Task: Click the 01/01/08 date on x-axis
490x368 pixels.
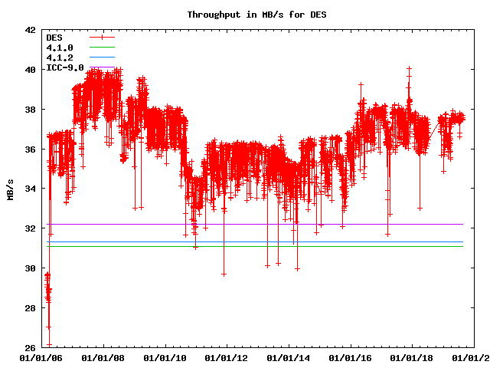Action: (103, 358)
